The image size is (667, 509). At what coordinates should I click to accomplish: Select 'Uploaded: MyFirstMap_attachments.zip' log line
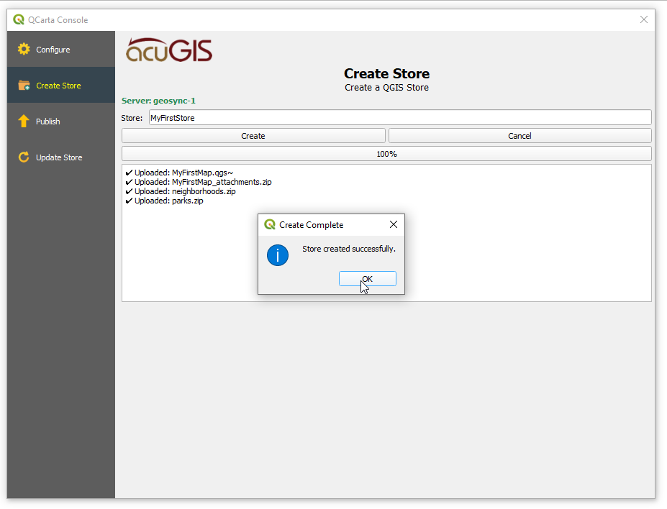click(x=199, y=182)
